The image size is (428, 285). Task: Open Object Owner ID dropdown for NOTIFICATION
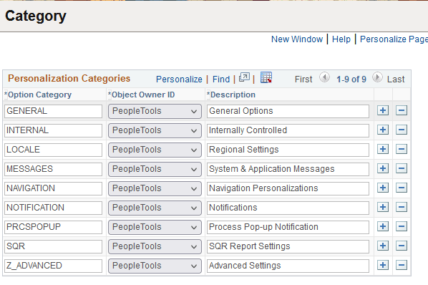(155, 208)
